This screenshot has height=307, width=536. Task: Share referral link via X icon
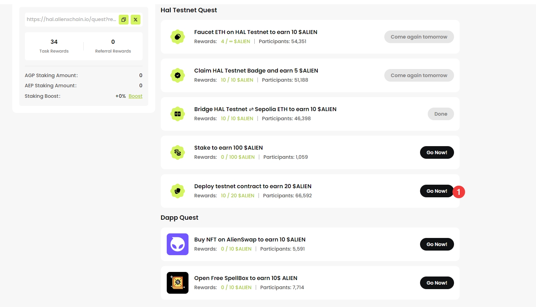(x=136, y=20)
